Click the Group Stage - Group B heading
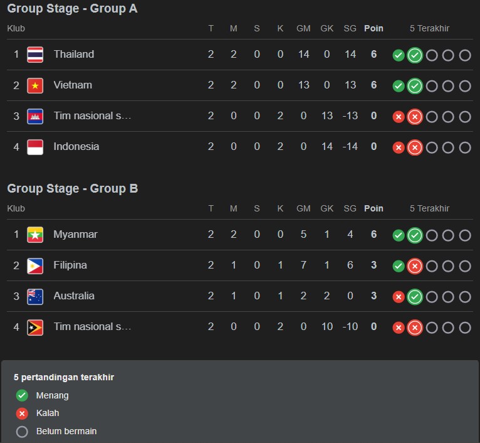480x443 pixels. (x=73, y=189)
